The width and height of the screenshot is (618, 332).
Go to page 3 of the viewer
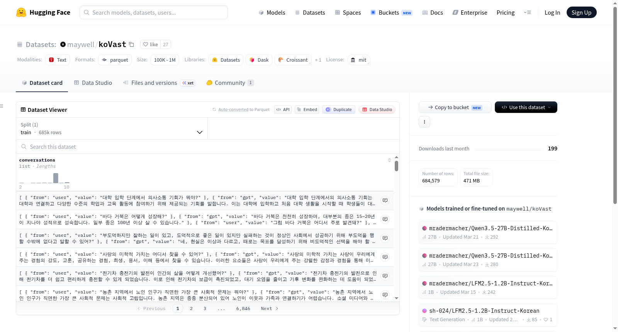click(205, 308)
